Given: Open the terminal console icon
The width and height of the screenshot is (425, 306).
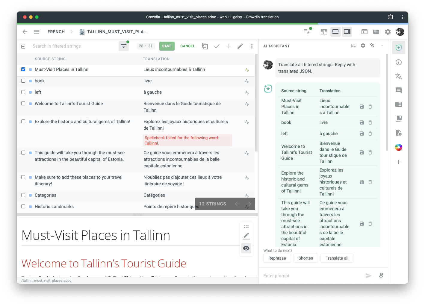Looking at the screenshot, I should point(364,32).
